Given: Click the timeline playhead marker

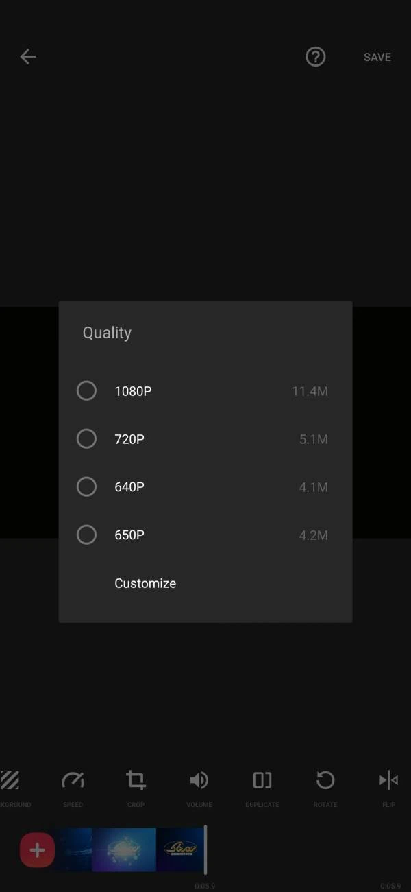Looking at the screenshot, I should 206,850.
